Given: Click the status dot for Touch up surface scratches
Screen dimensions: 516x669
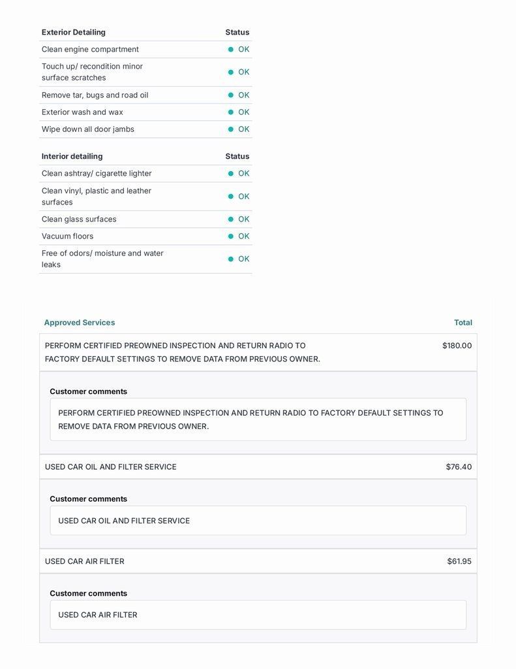Looking at the screenshot, I should 231,73.
